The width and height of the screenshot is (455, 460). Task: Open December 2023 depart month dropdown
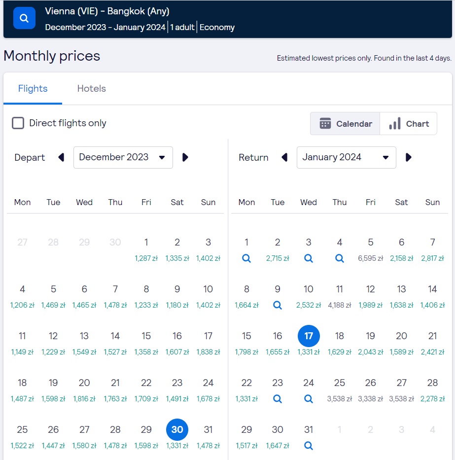[123, 158]
